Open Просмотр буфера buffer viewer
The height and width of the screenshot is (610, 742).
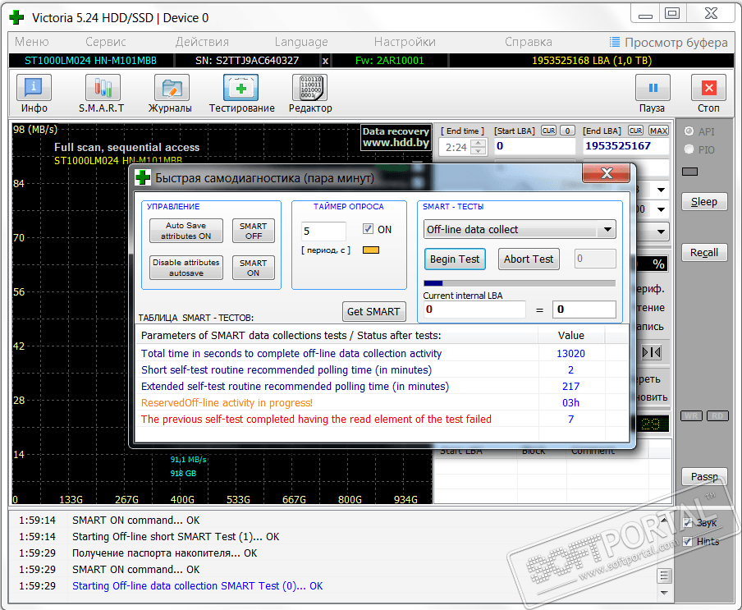click(x=668, y=42)
